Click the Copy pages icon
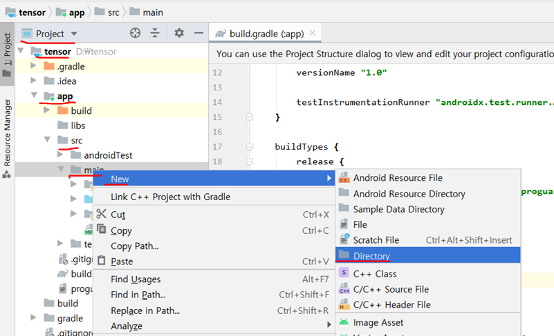Image resolution: width=554 pixels, height=336 pixels. pos(102,229)
